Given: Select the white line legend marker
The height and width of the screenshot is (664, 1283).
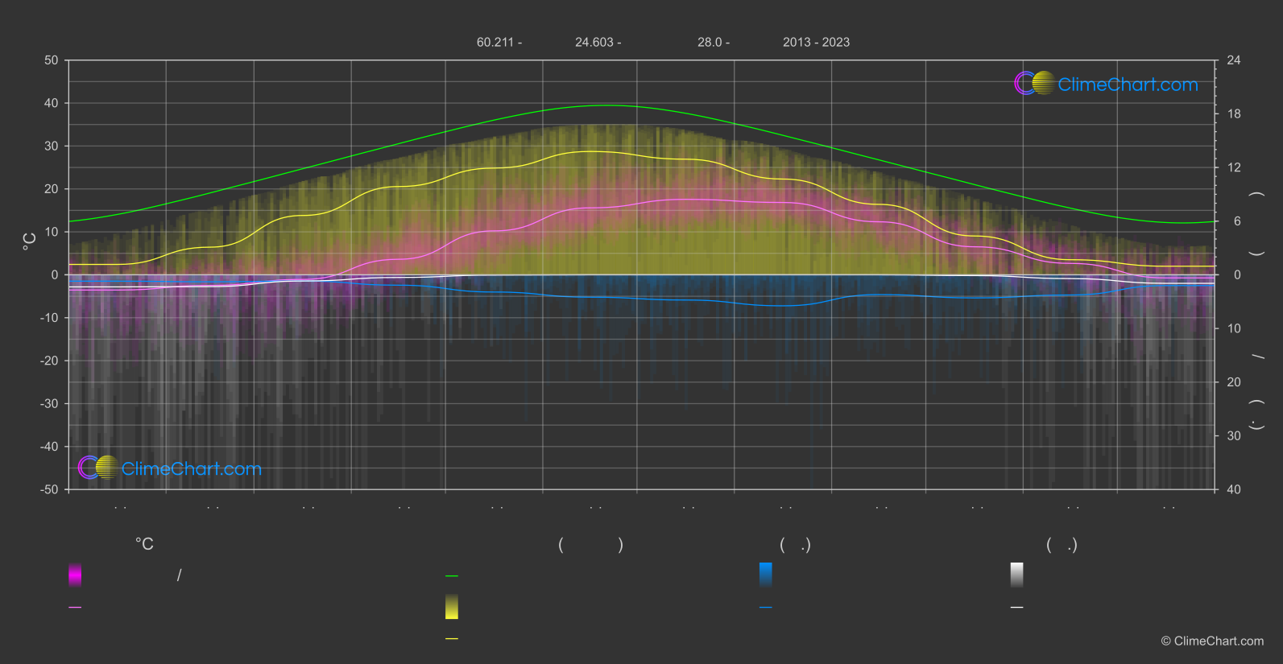Looking at the screenshot, I should point(1016,608).
